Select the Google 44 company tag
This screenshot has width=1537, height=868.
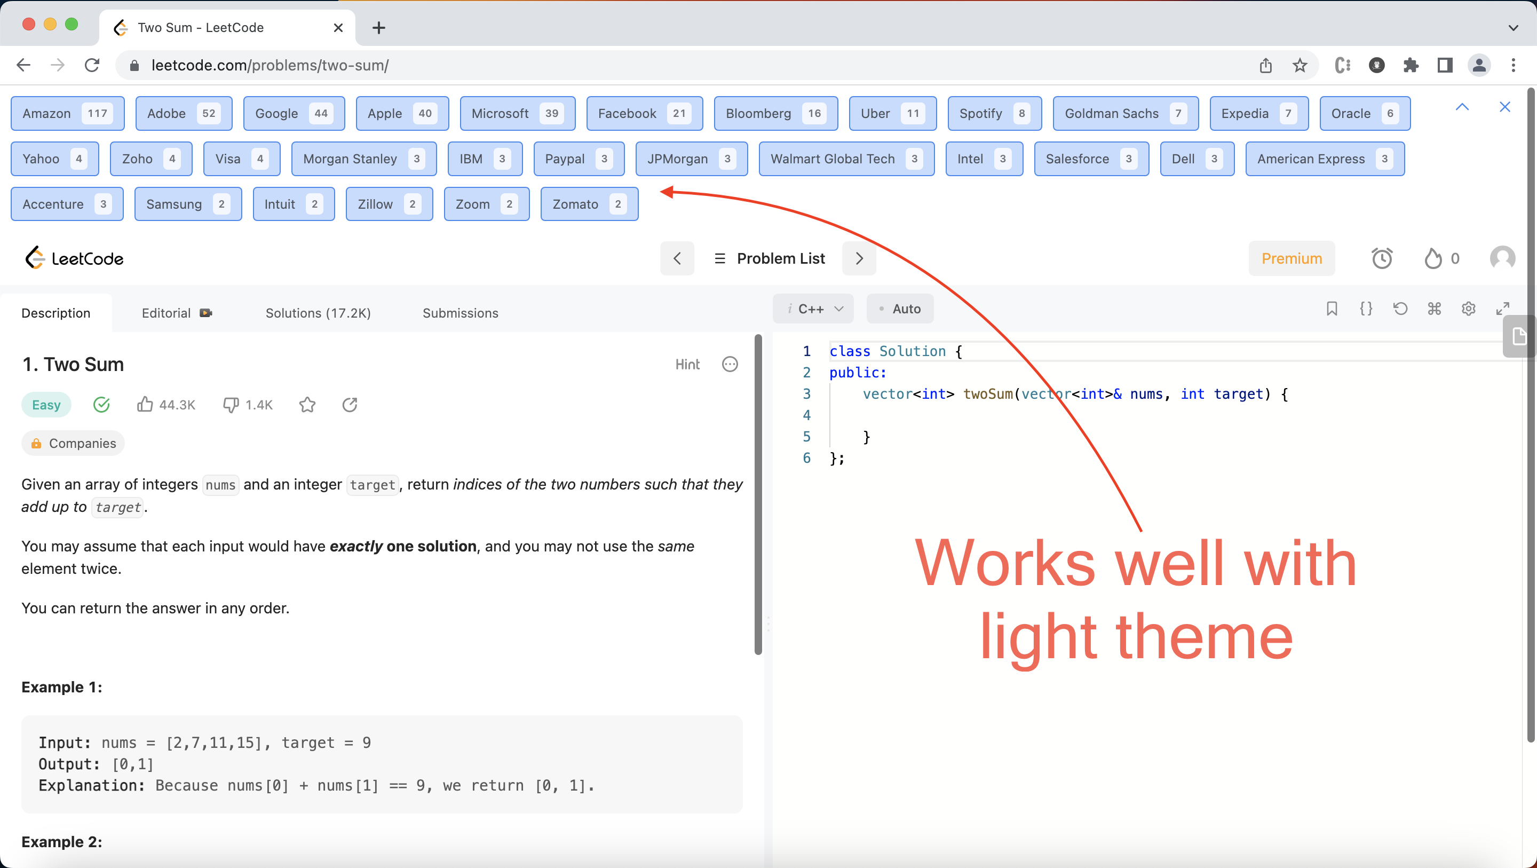[294, 113]
